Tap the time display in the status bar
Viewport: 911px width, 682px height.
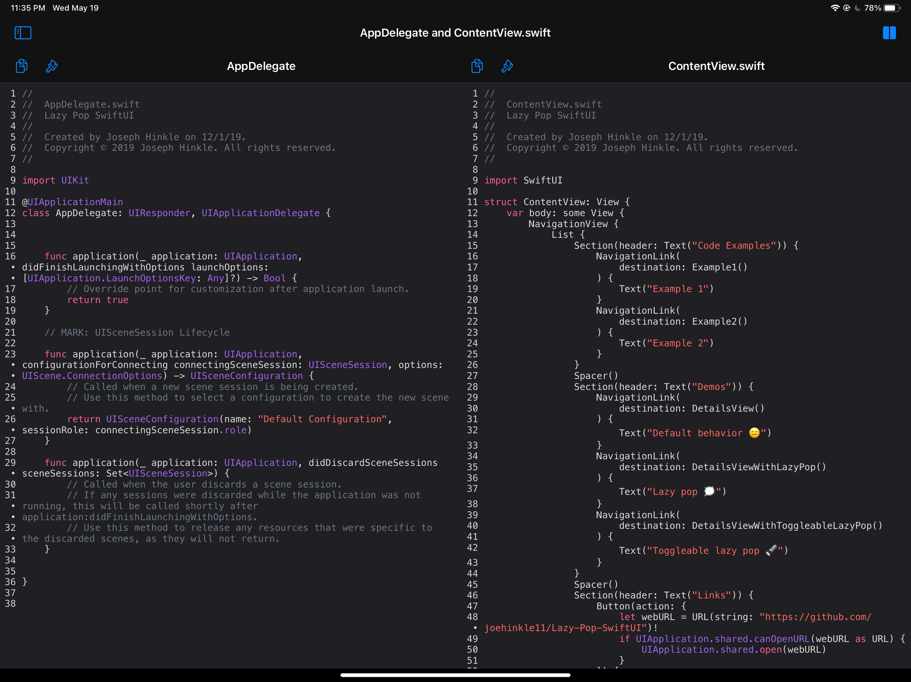(x=28, y=8)
